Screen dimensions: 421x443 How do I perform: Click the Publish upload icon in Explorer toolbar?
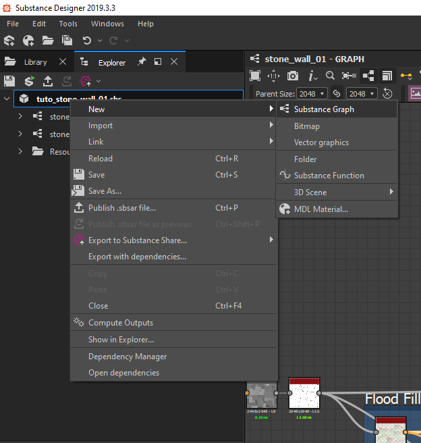coord(48,81)
